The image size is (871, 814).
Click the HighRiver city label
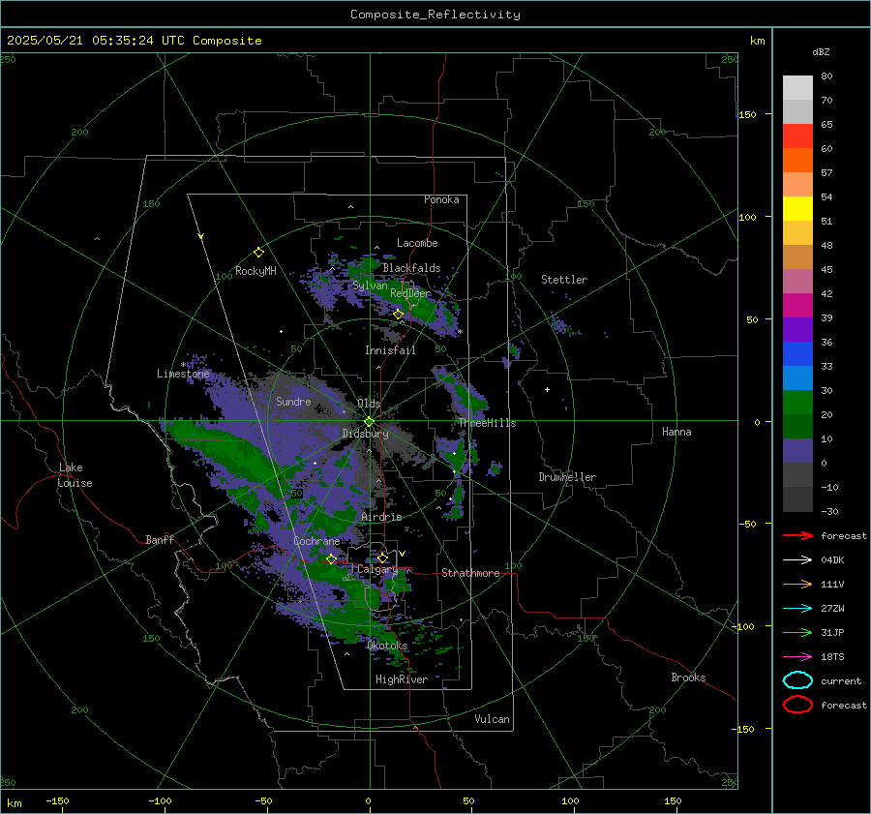(402, 679)
